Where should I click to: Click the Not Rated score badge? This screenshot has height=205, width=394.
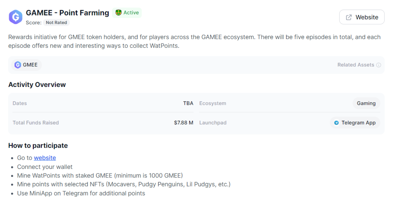(56, 23)
